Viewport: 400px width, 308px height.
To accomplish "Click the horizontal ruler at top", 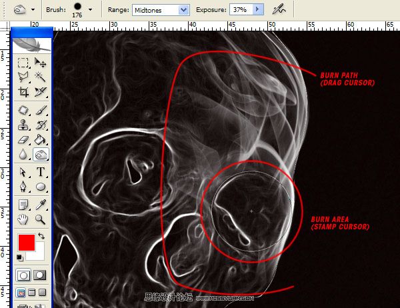I will coord(204,25).
